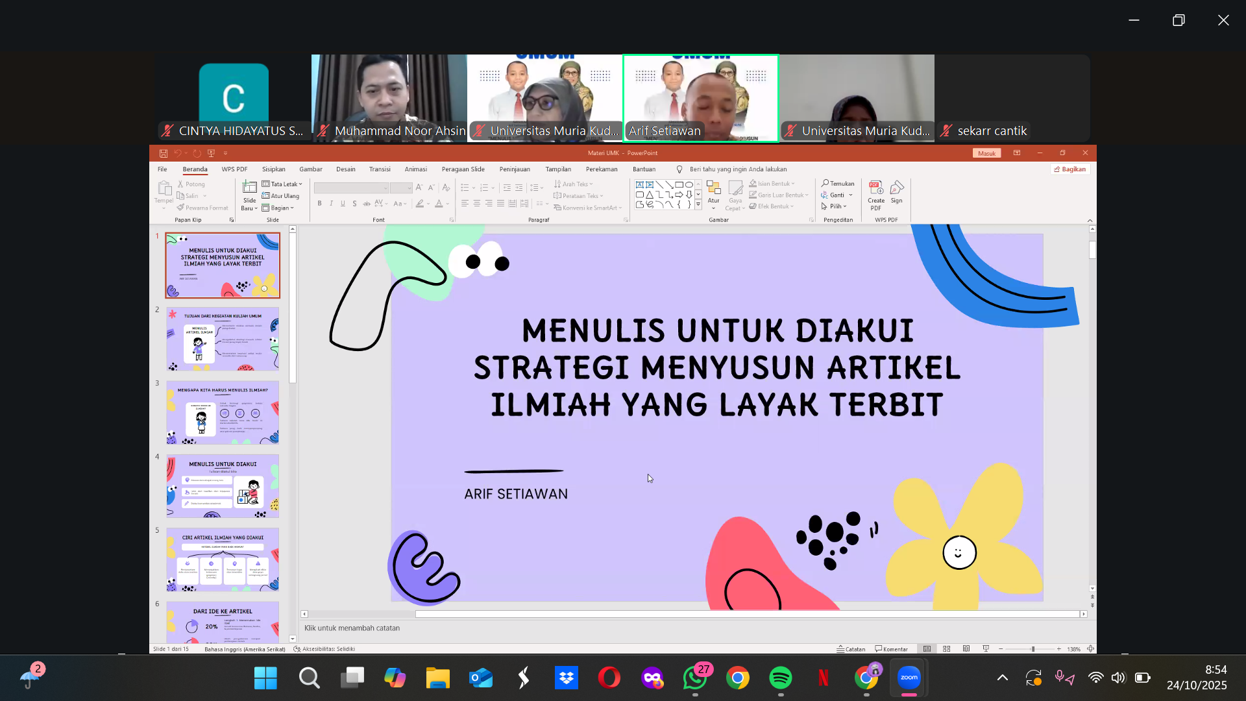The width and height of the screenshot is (1246, 701).
Task: Click the Bagikan share button
Action: [1071, 169]
